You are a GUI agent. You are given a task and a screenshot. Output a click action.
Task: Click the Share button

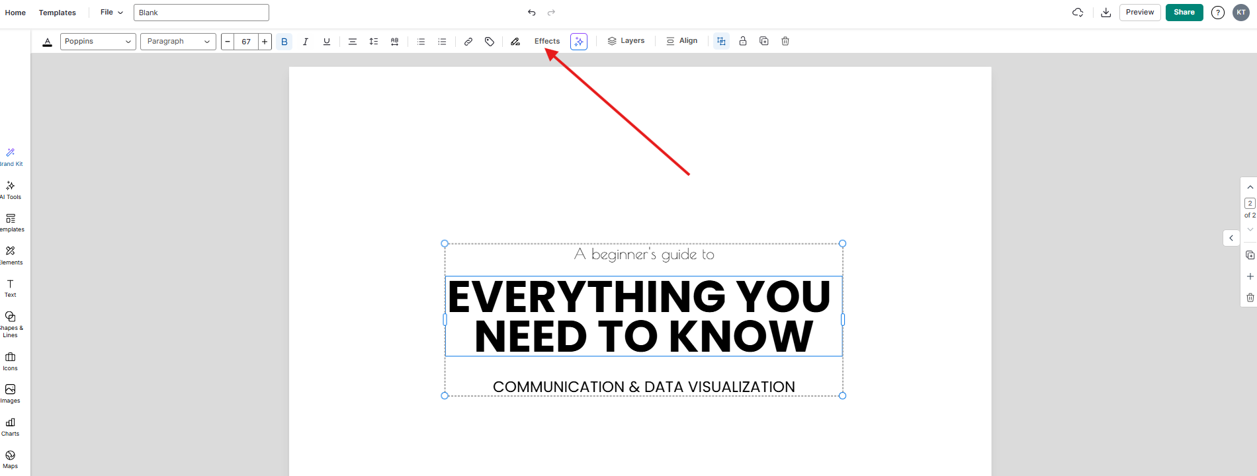click(1184, 13)
